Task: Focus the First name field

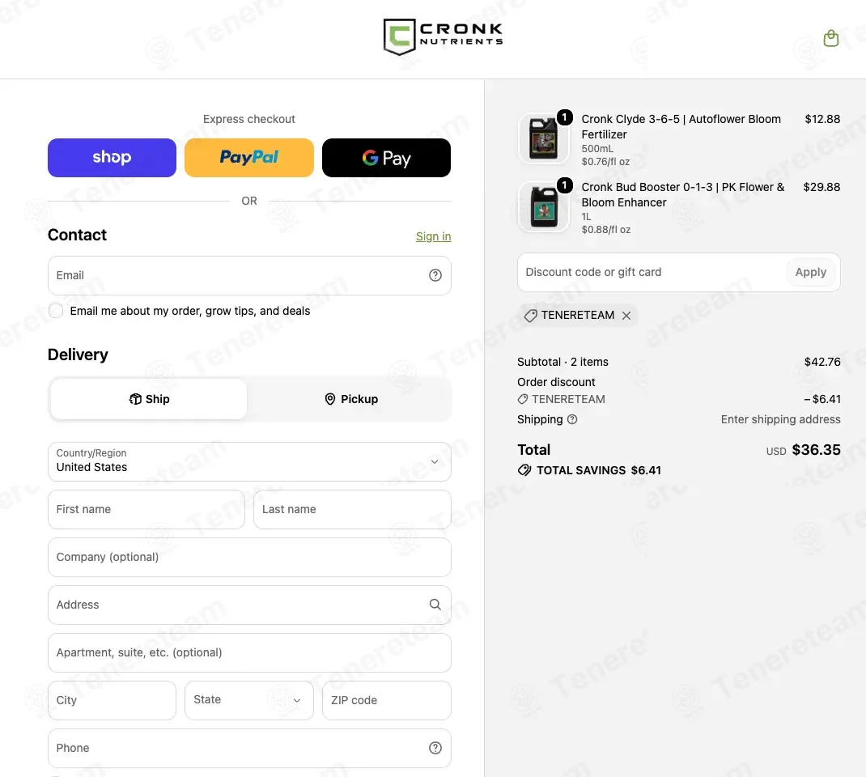Action: click(x=146, y=509)
